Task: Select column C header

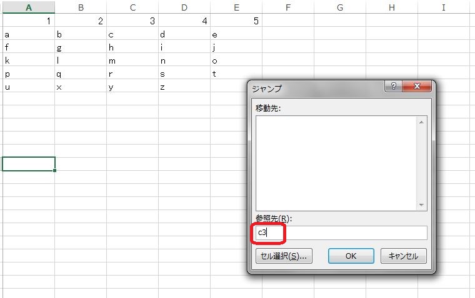Action: coord(132,7)
